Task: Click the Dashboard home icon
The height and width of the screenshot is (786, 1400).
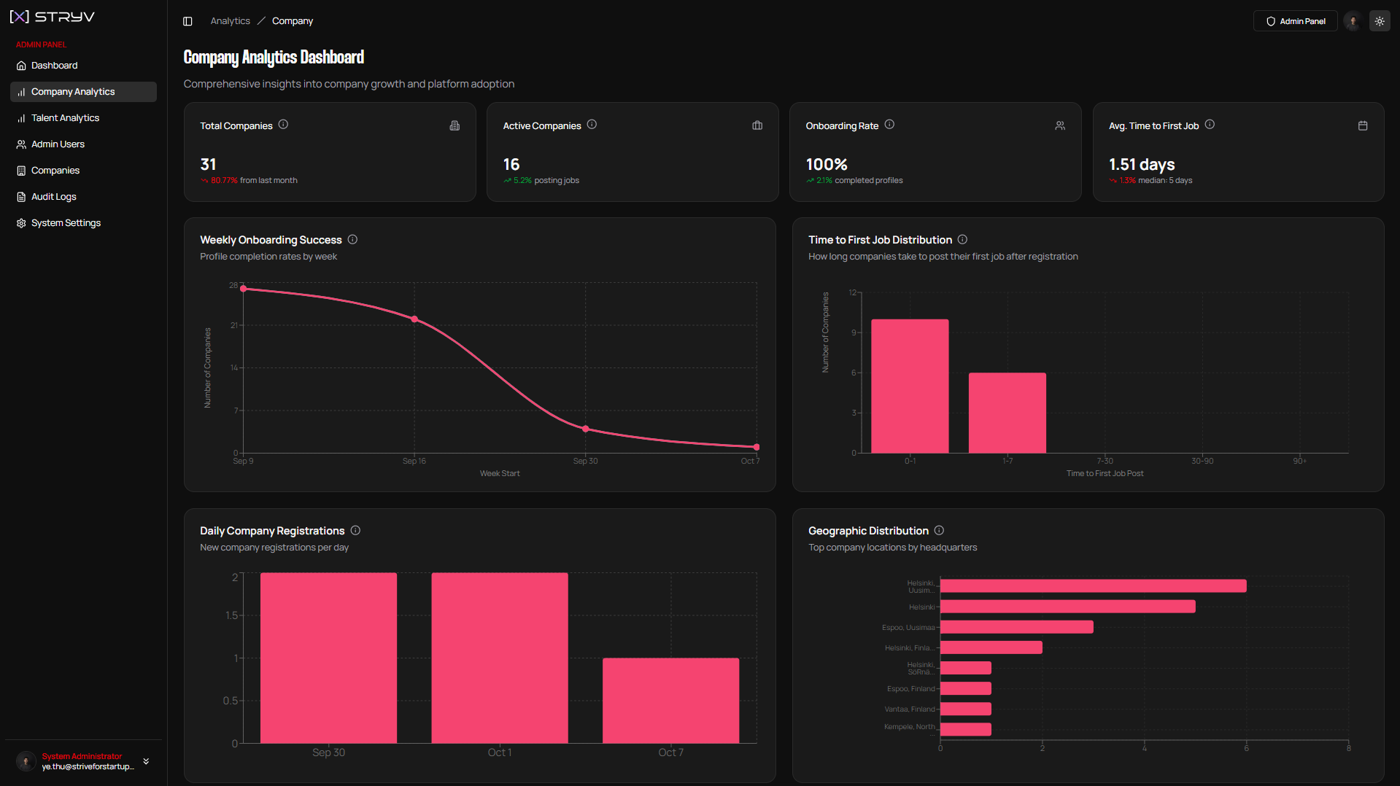Action: (x=21, y=66)
